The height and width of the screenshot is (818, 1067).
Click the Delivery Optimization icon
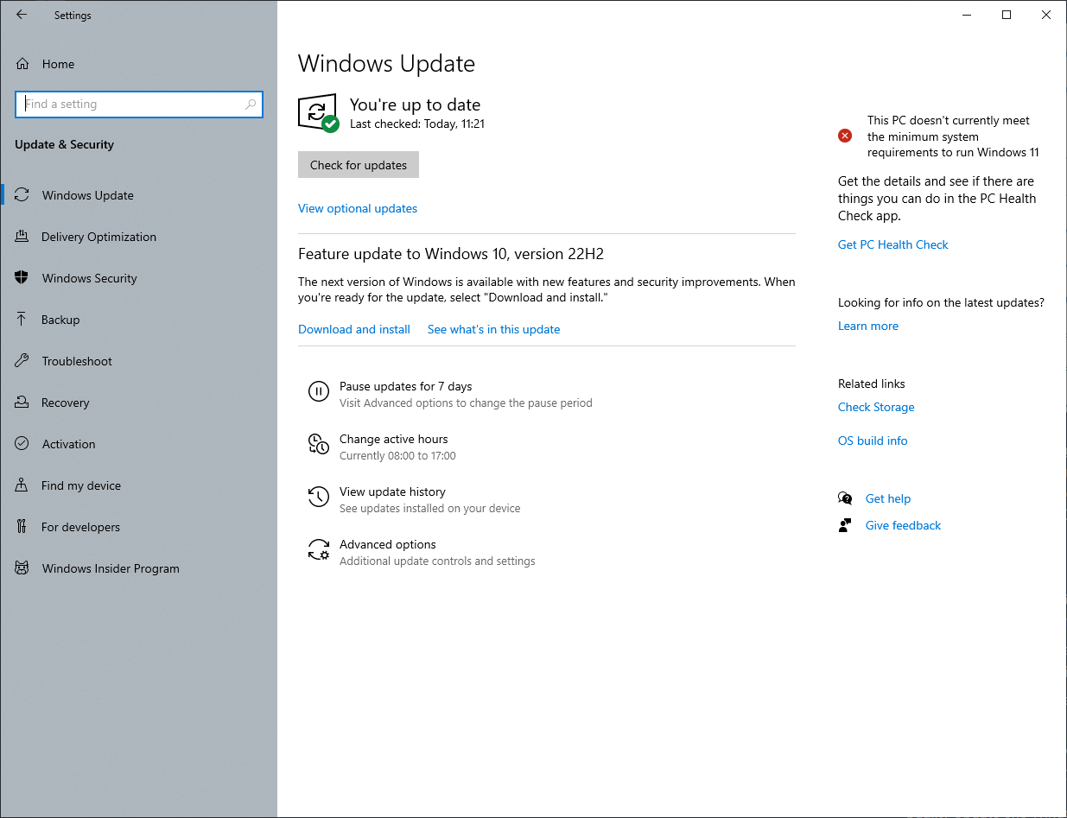click(22, 237)
